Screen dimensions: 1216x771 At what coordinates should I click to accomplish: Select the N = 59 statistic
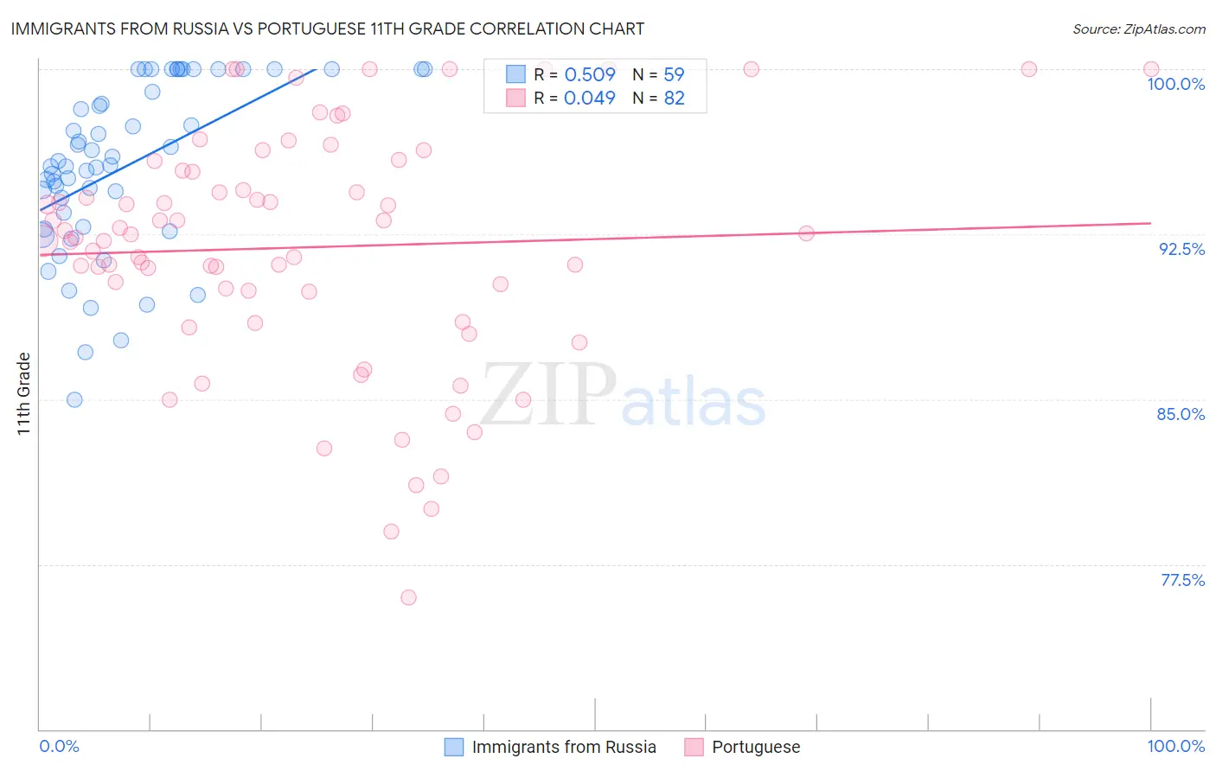click(658, 74)
